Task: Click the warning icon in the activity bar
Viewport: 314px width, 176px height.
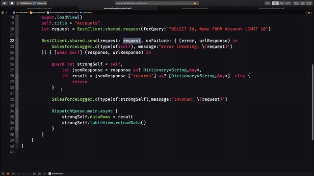Action: point(195,3)
